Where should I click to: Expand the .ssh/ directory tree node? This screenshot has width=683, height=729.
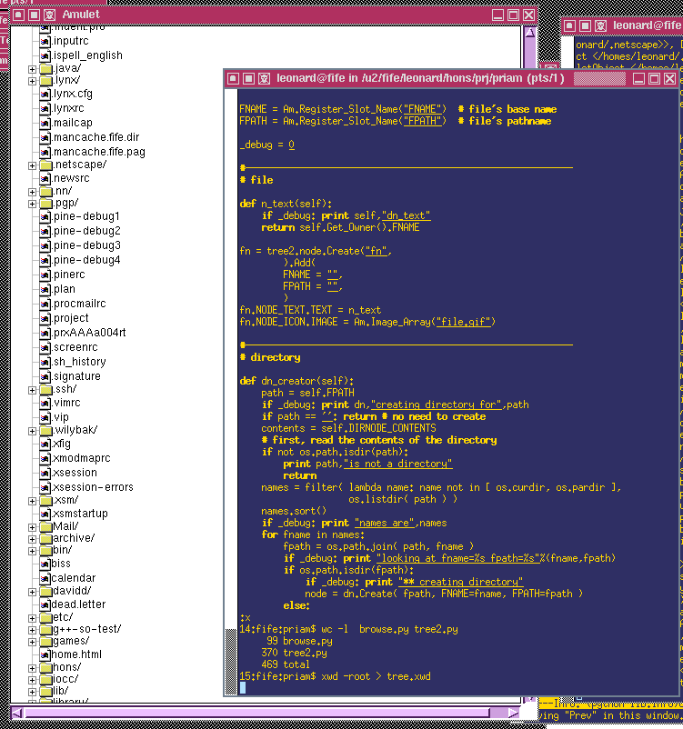(x=32, y=390)
